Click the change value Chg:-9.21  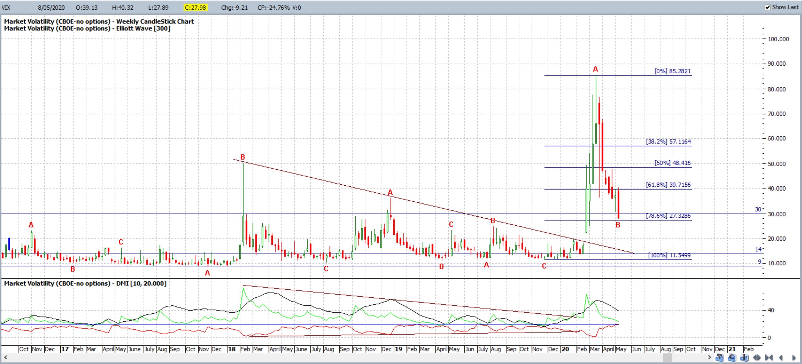click(234, 7)
